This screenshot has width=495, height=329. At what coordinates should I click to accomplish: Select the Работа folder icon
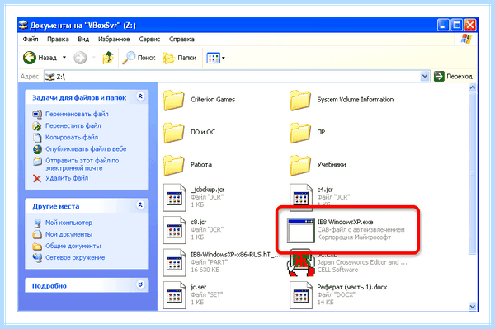pyautogui.click(x=173, y=165)
